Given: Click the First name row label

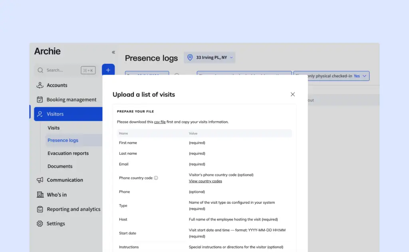Looking at the screenshot, I should point(128,143).
